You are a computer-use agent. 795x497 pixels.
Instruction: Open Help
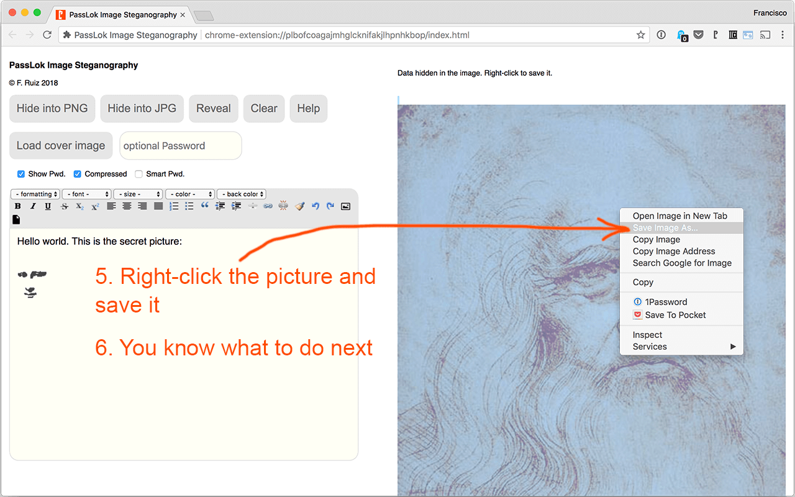point(308,109)
